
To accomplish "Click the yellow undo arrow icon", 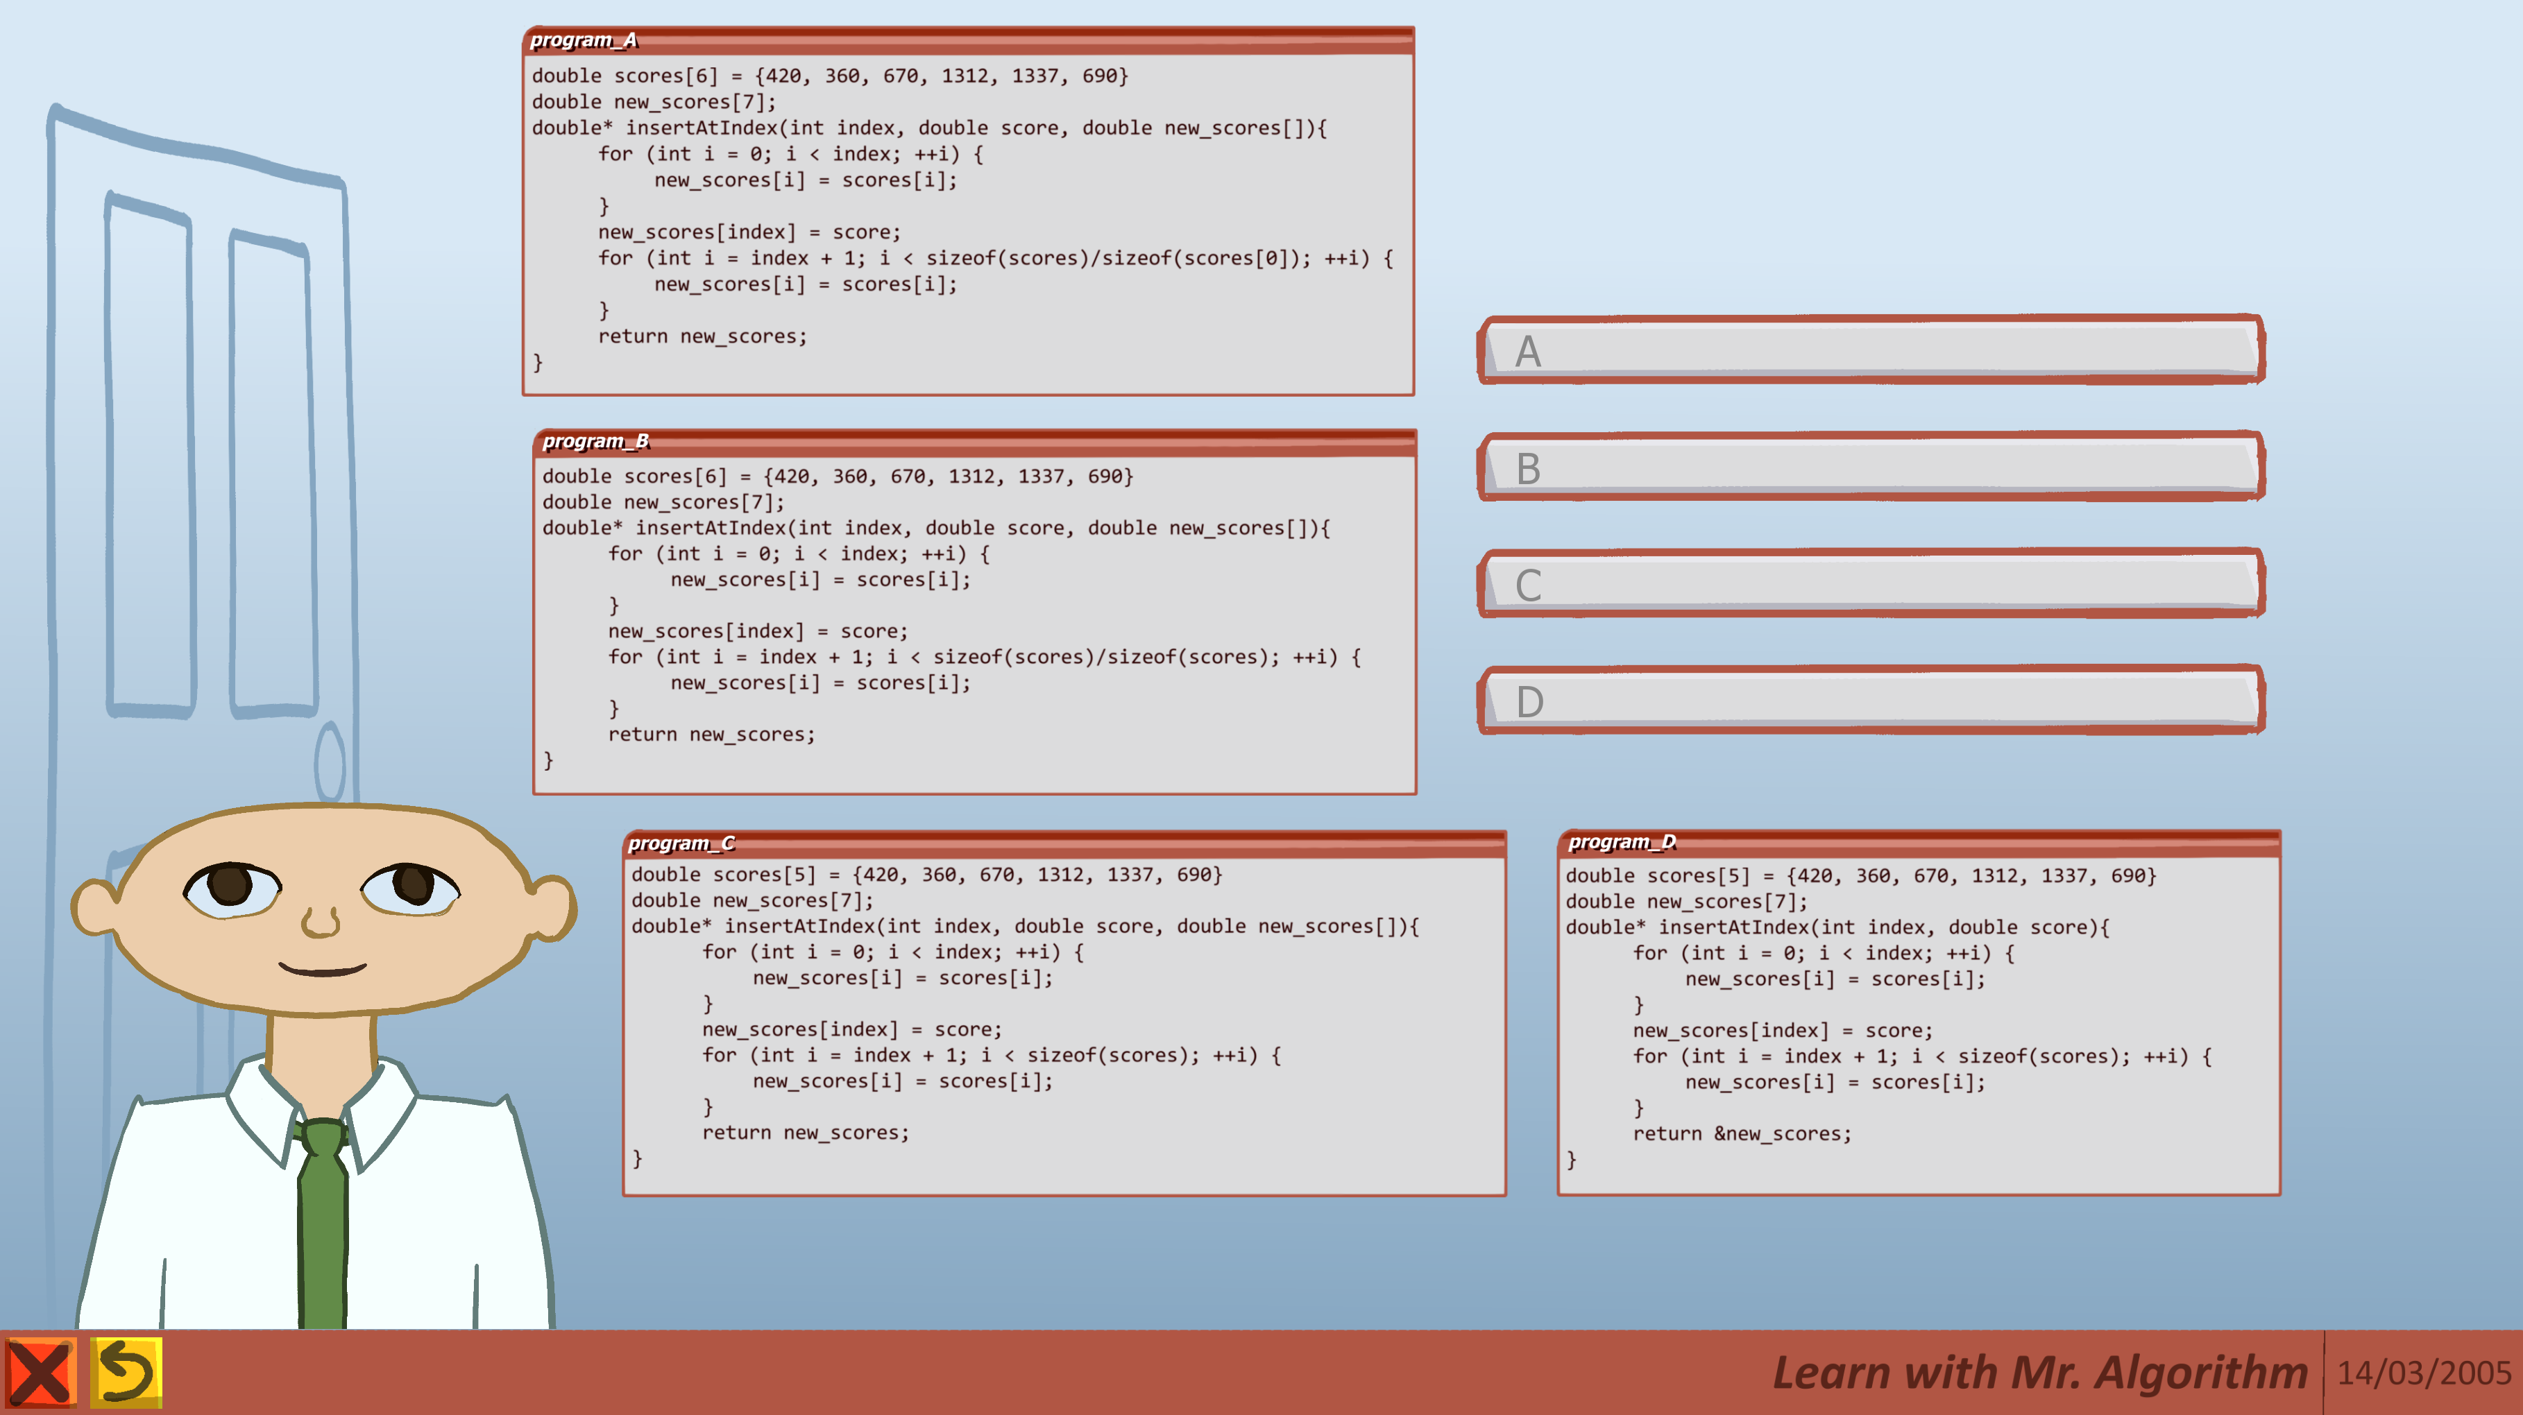I will 126,1373.
